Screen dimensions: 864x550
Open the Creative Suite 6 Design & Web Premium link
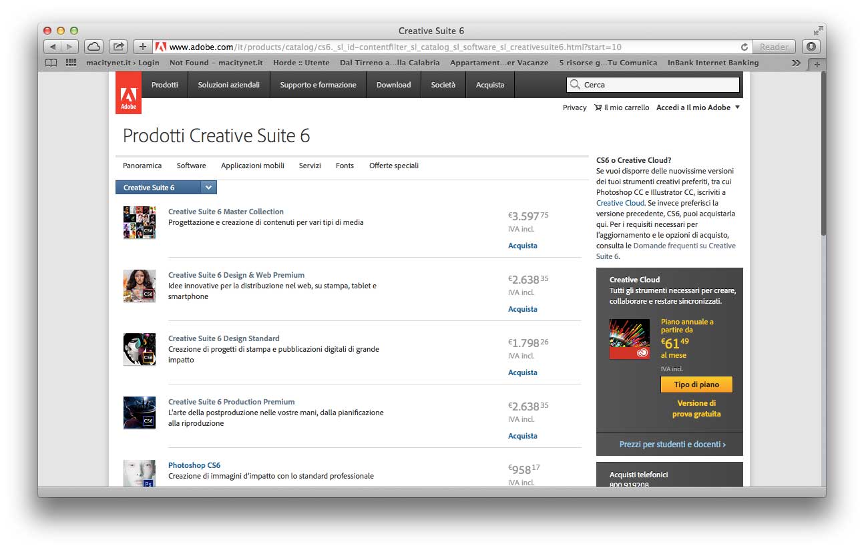(236, 275)
